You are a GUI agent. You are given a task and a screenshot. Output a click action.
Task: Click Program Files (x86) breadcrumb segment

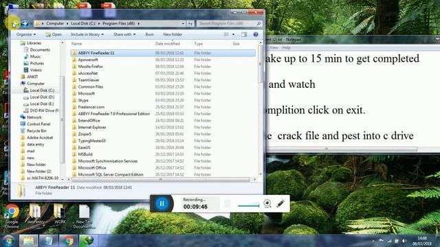(119, 23)
